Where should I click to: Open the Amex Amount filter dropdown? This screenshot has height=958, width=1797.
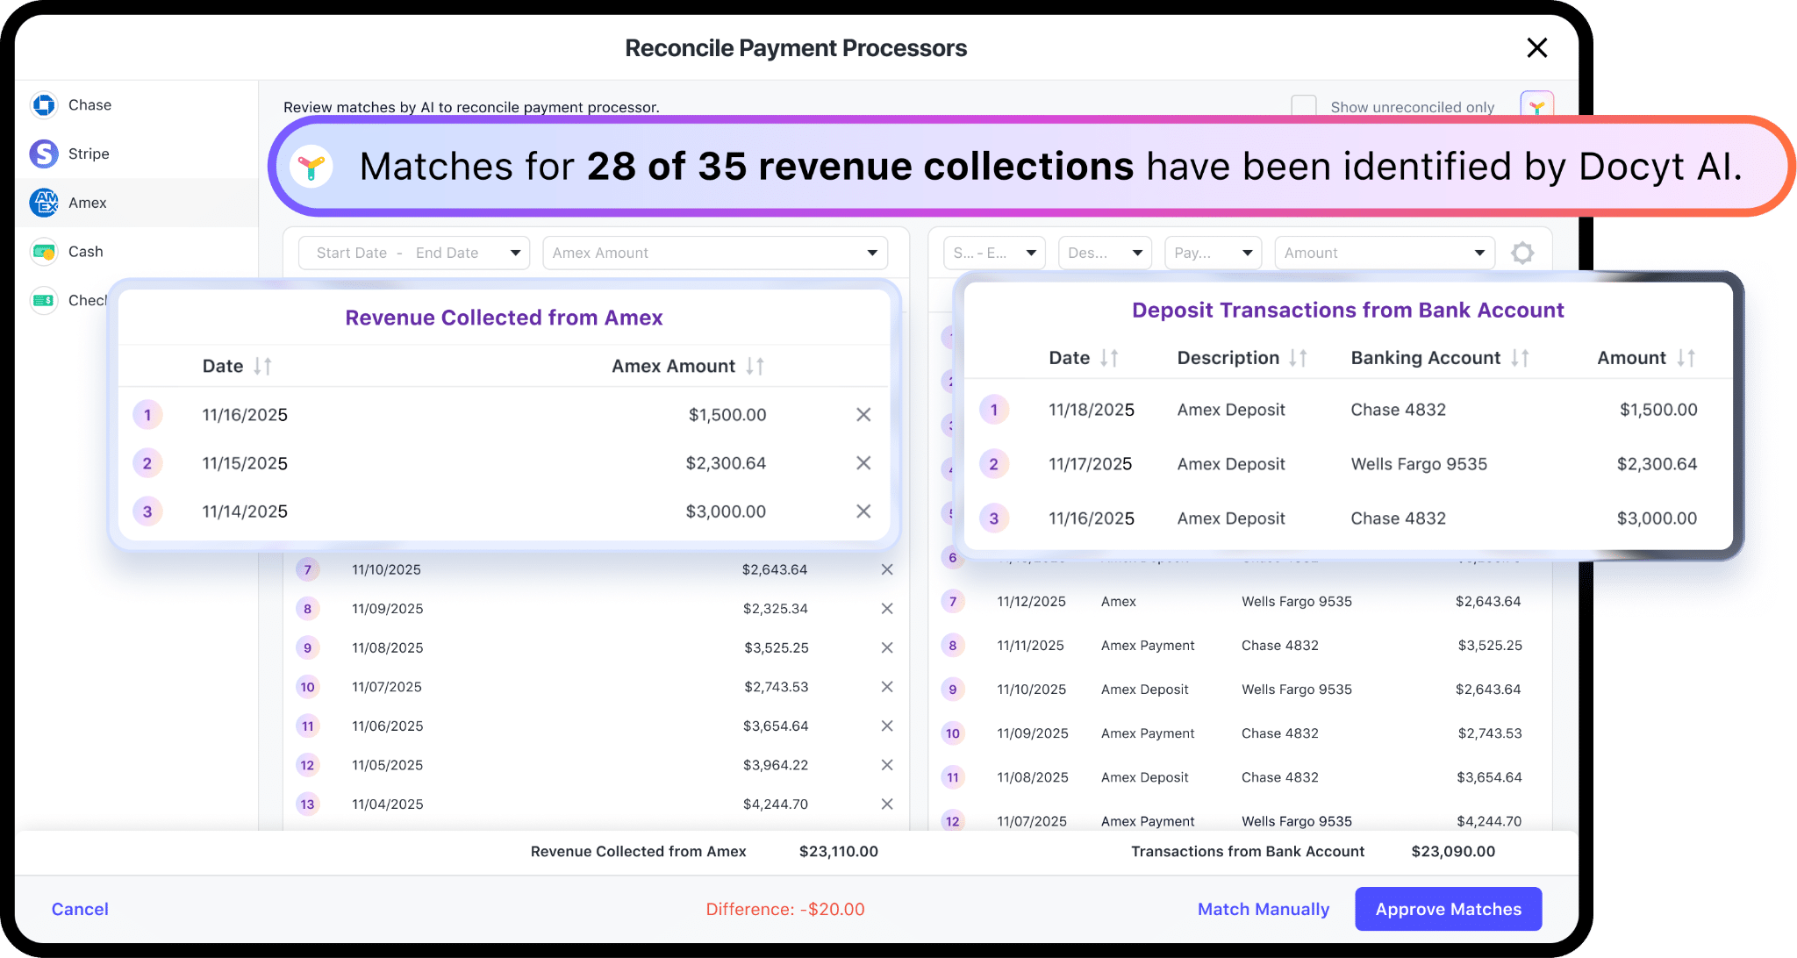click(x=715, y=253)
